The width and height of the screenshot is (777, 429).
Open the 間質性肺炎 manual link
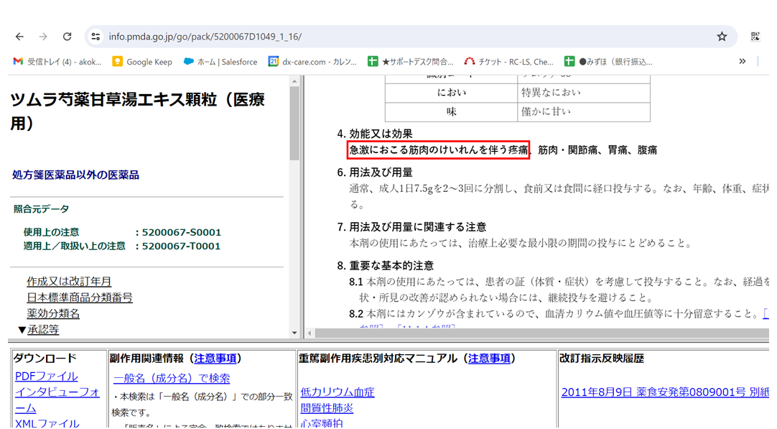pyautogui.click(x=327, y=408)
